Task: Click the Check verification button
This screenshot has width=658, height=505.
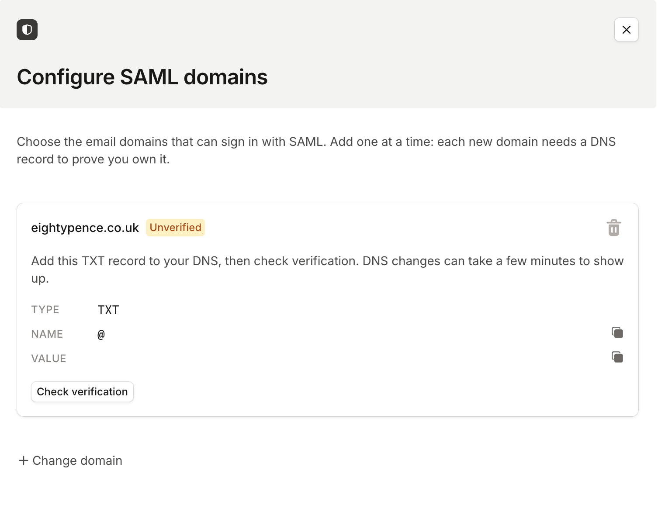Action: pyautogui.click(x=82, y=392)
